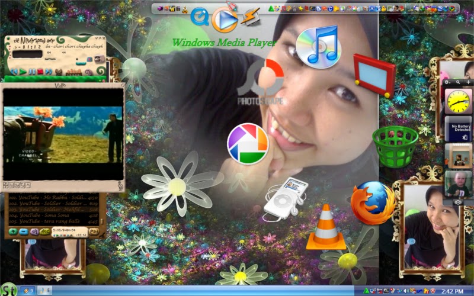The width and height of the screenshot is (474, 296).
Task: Click the yellow star icon in dock
Action: [300, 9]
